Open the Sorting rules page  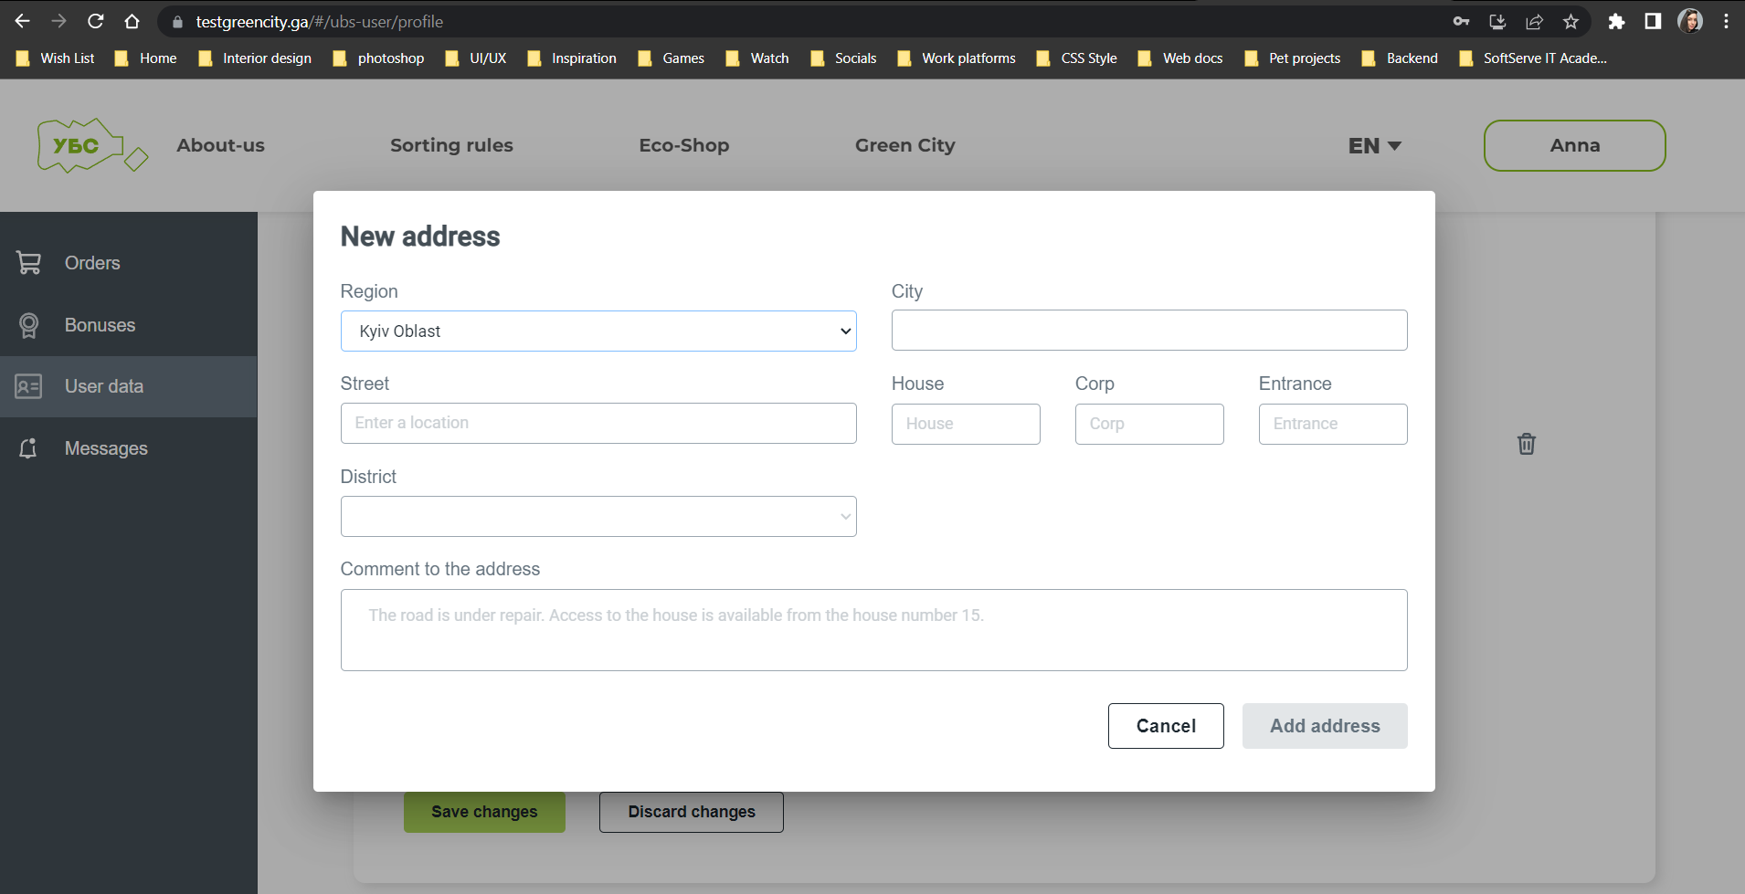451,145
